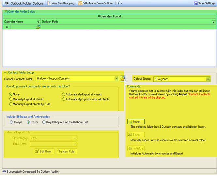
Task: Open View Field Mapping
Action: (x=61, y=3)
